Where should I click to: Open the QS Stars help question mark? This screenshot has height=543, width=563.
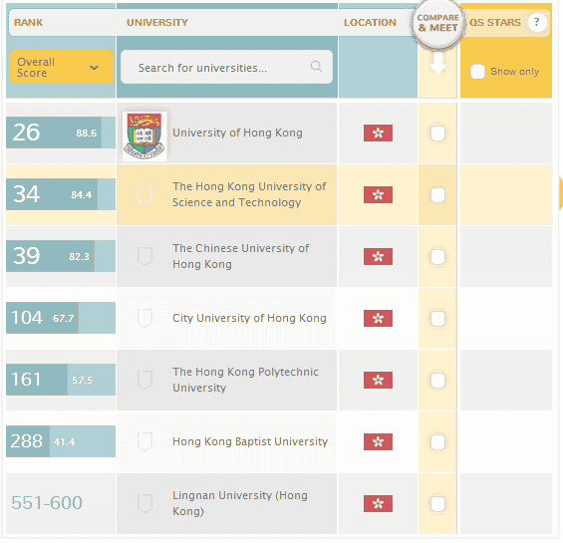537,22
